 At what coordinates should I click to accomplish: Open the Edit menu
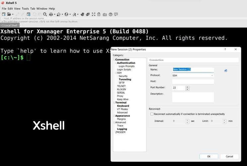[x=10, y=9]
